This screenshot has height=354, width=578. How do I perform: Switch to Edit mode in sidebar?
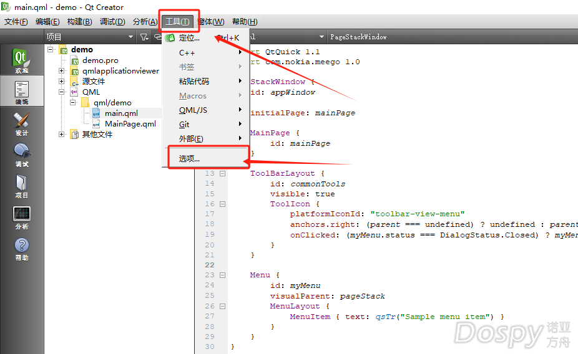21,91
